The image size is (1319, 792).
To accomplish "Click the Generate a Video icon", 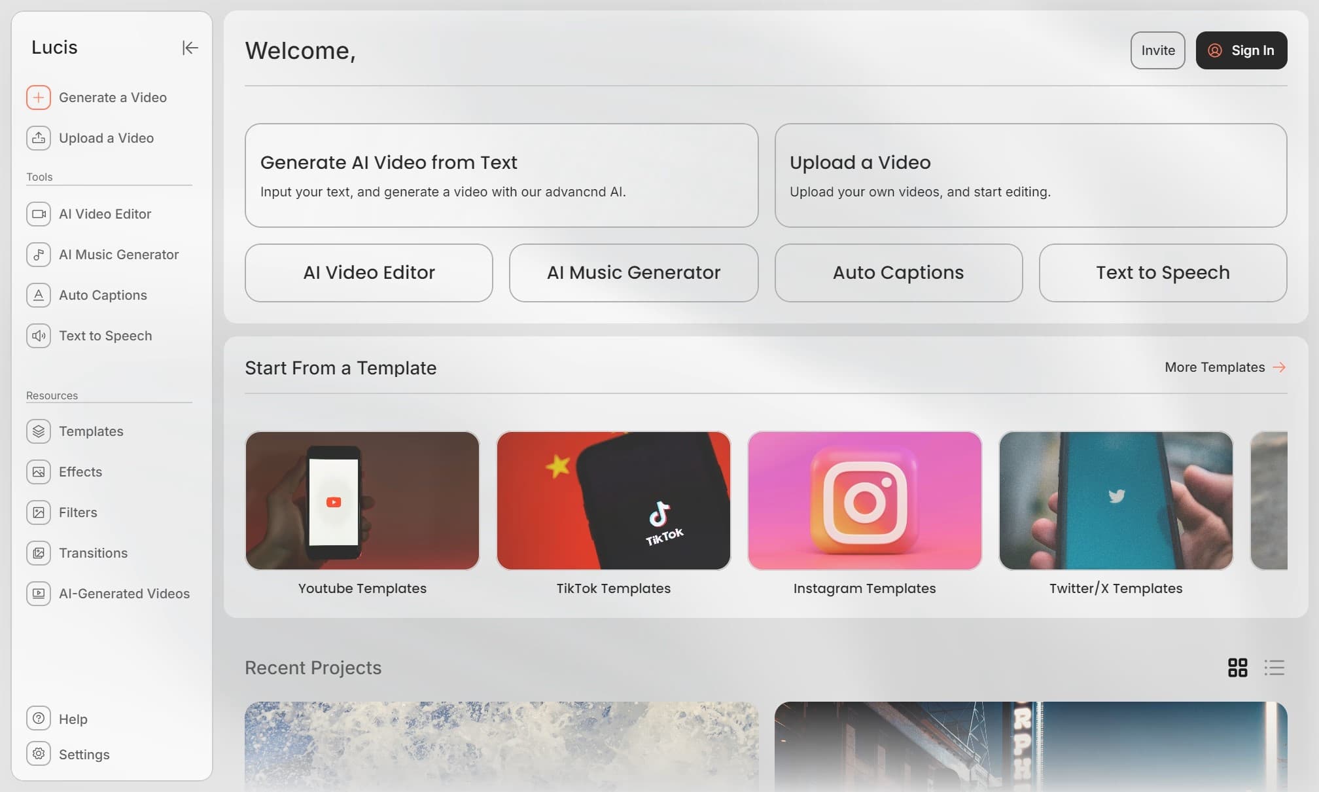I will (39, 97).
